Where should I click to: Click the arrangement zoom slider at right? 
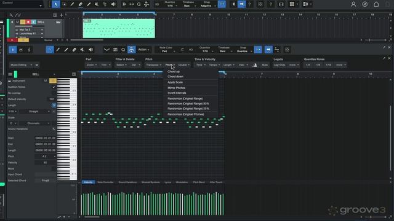pos(376,40)
